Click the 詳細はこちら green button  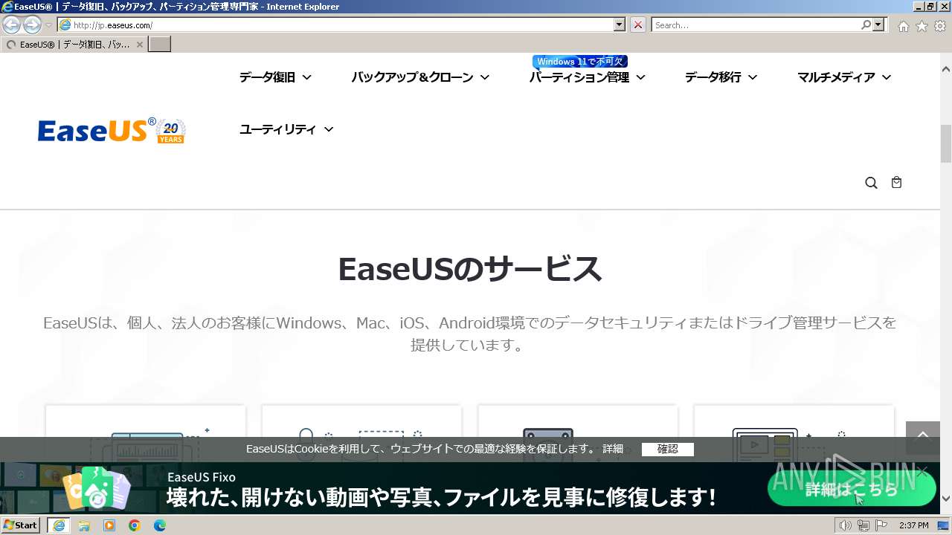pyautogui.click(x=852, y=489)
